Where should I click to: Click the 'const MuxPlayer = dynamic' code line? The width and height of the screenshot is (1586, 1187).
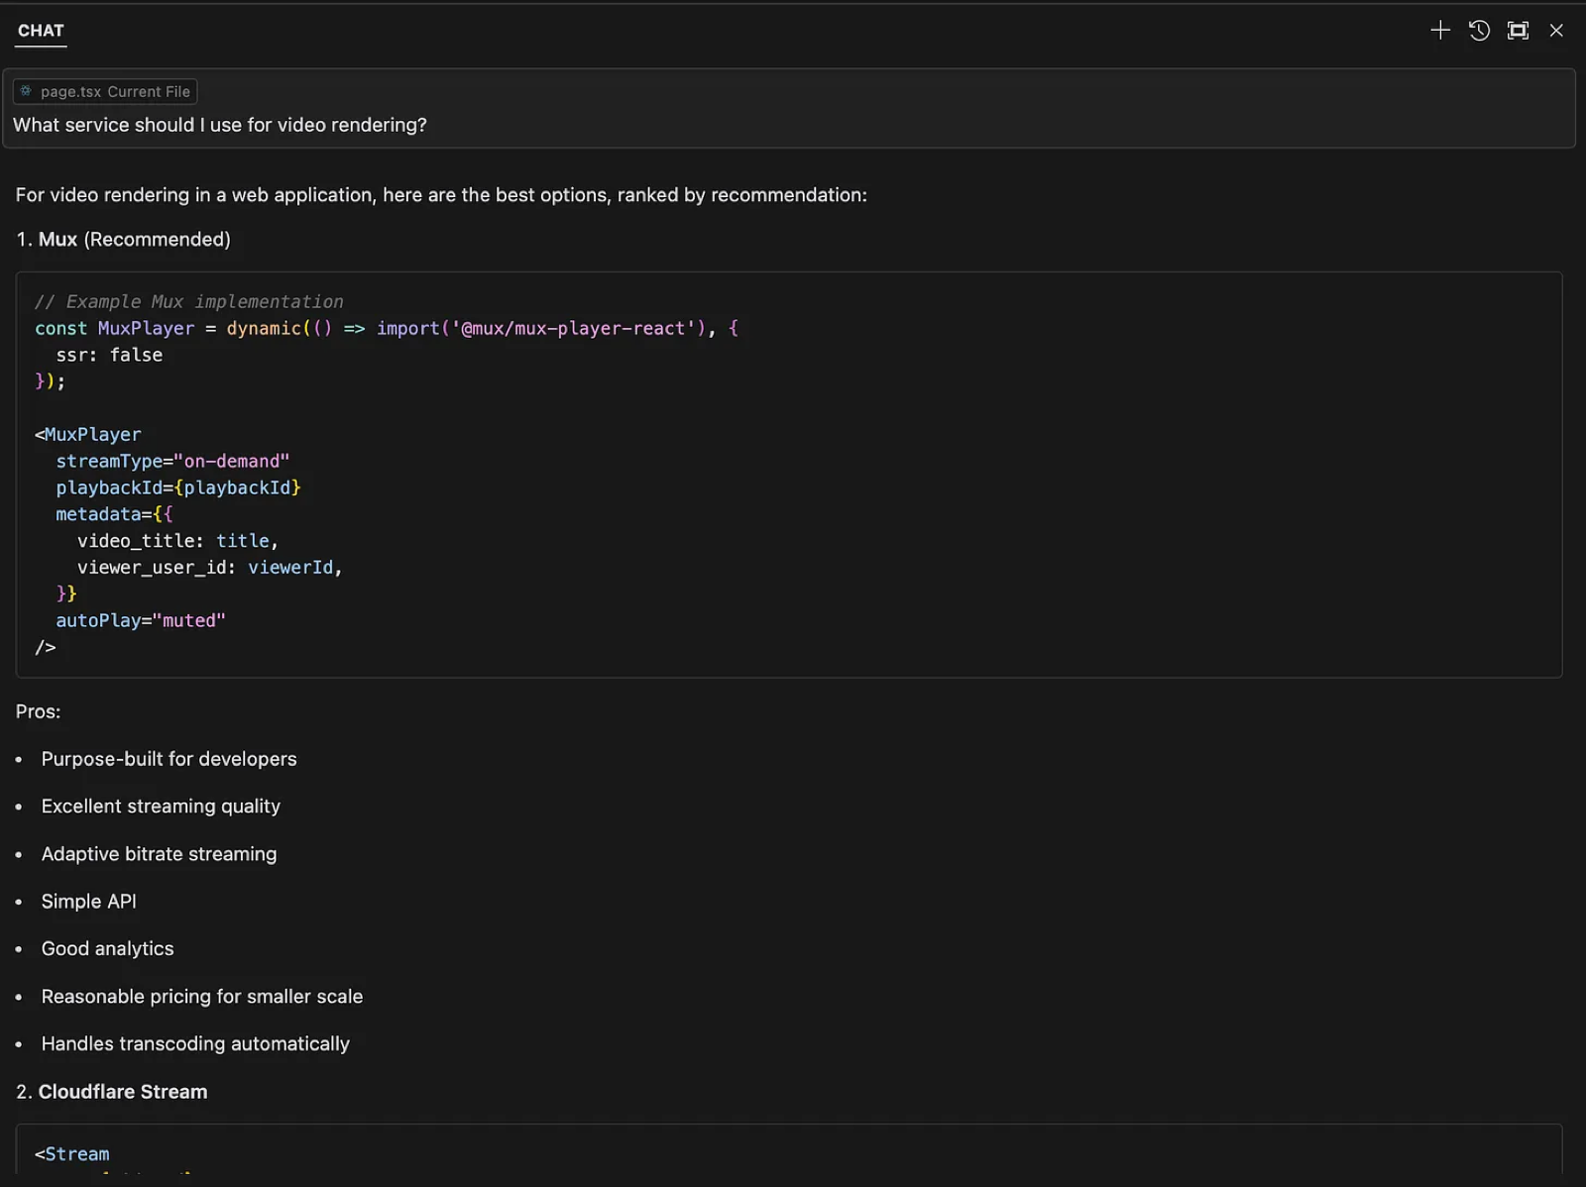point(387,328)
